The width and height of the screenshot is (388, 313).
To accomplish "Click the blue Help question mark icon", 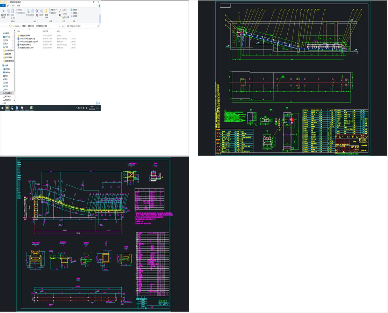I will [x=100, y=6].
